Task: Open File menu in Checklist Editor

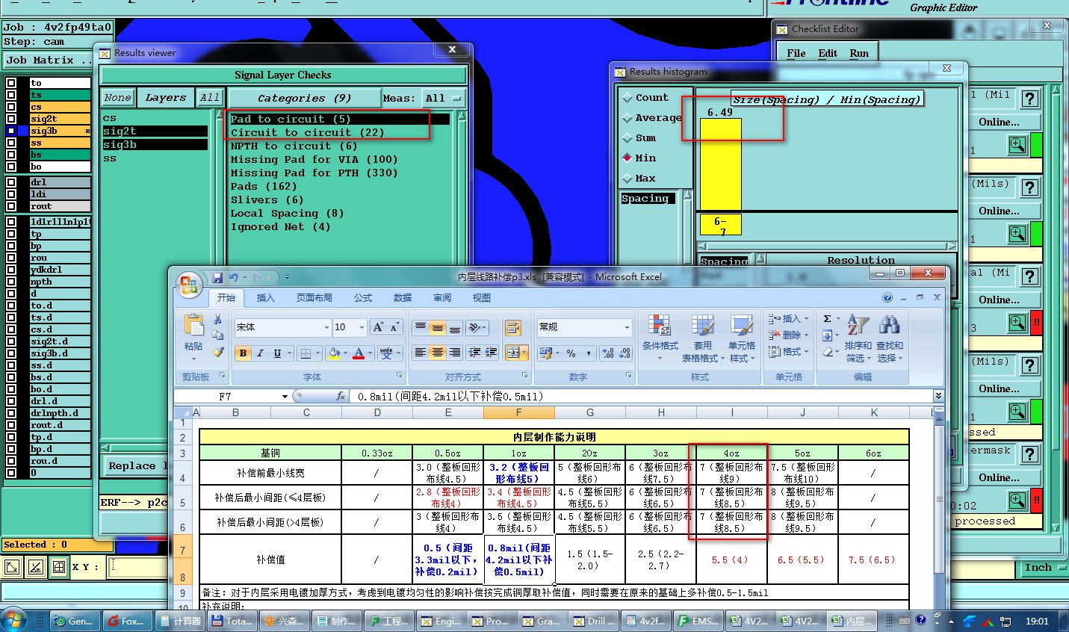Action: click(796, 53)
